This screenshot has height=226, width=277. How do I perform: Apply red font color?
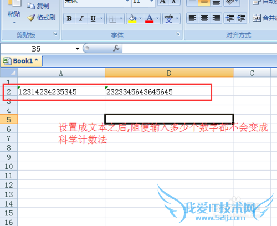click(x=150, y=18)
